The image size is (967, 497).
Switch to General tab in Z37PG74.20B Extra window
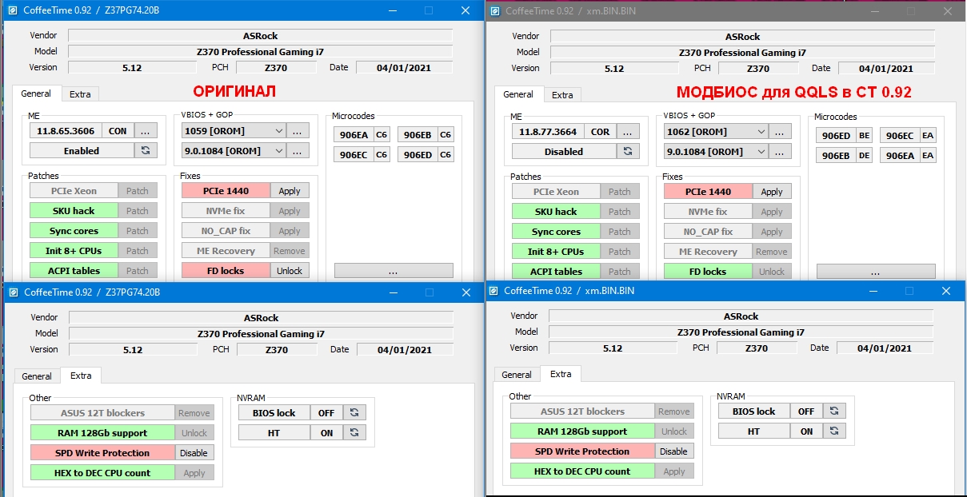pos(37,376)
